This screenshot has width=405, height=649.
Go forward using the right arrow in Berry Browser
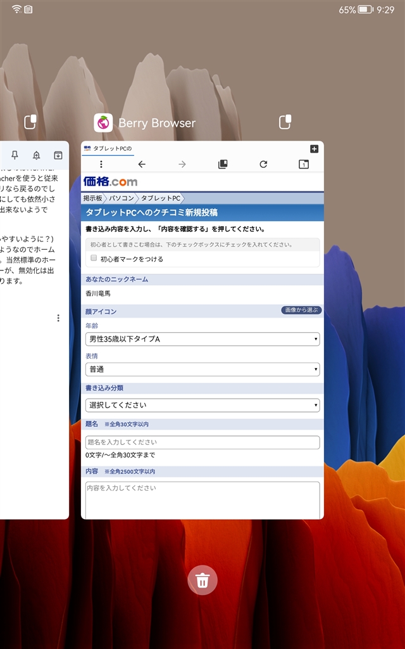click(x=182, y=164)
